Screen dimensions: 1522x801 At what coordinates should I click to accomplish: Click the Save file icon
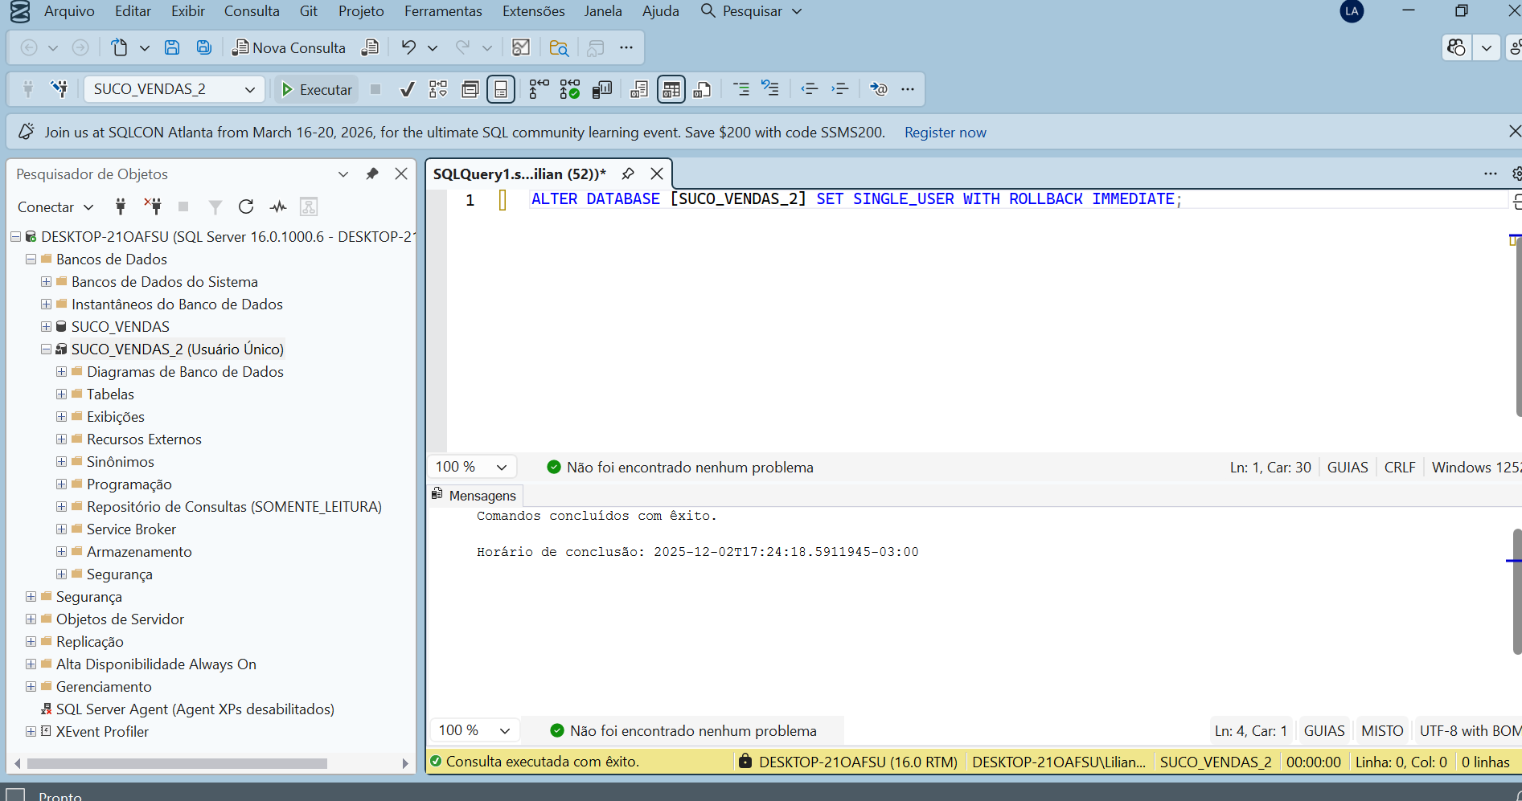pyautogui.click(x=172, y=47)
